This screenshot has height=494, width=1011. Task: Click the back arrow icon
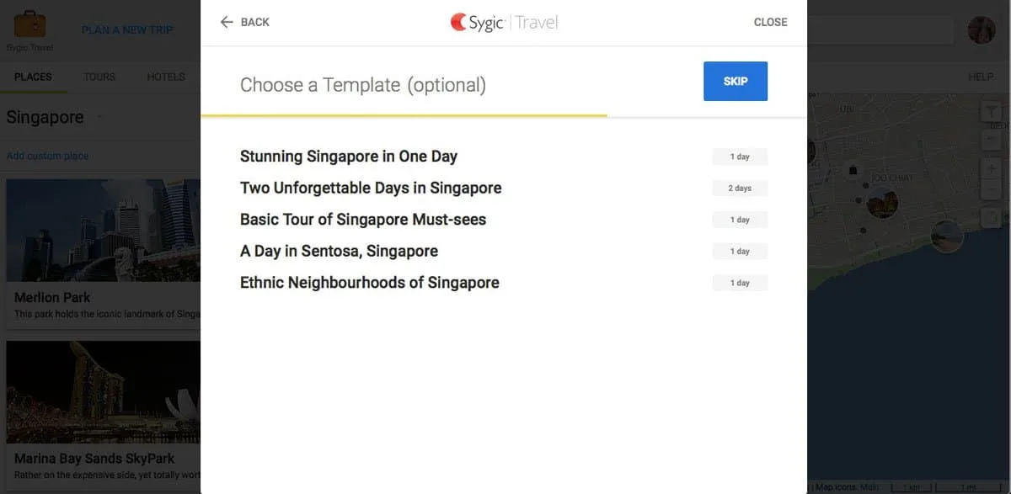(x=226, y=22)
